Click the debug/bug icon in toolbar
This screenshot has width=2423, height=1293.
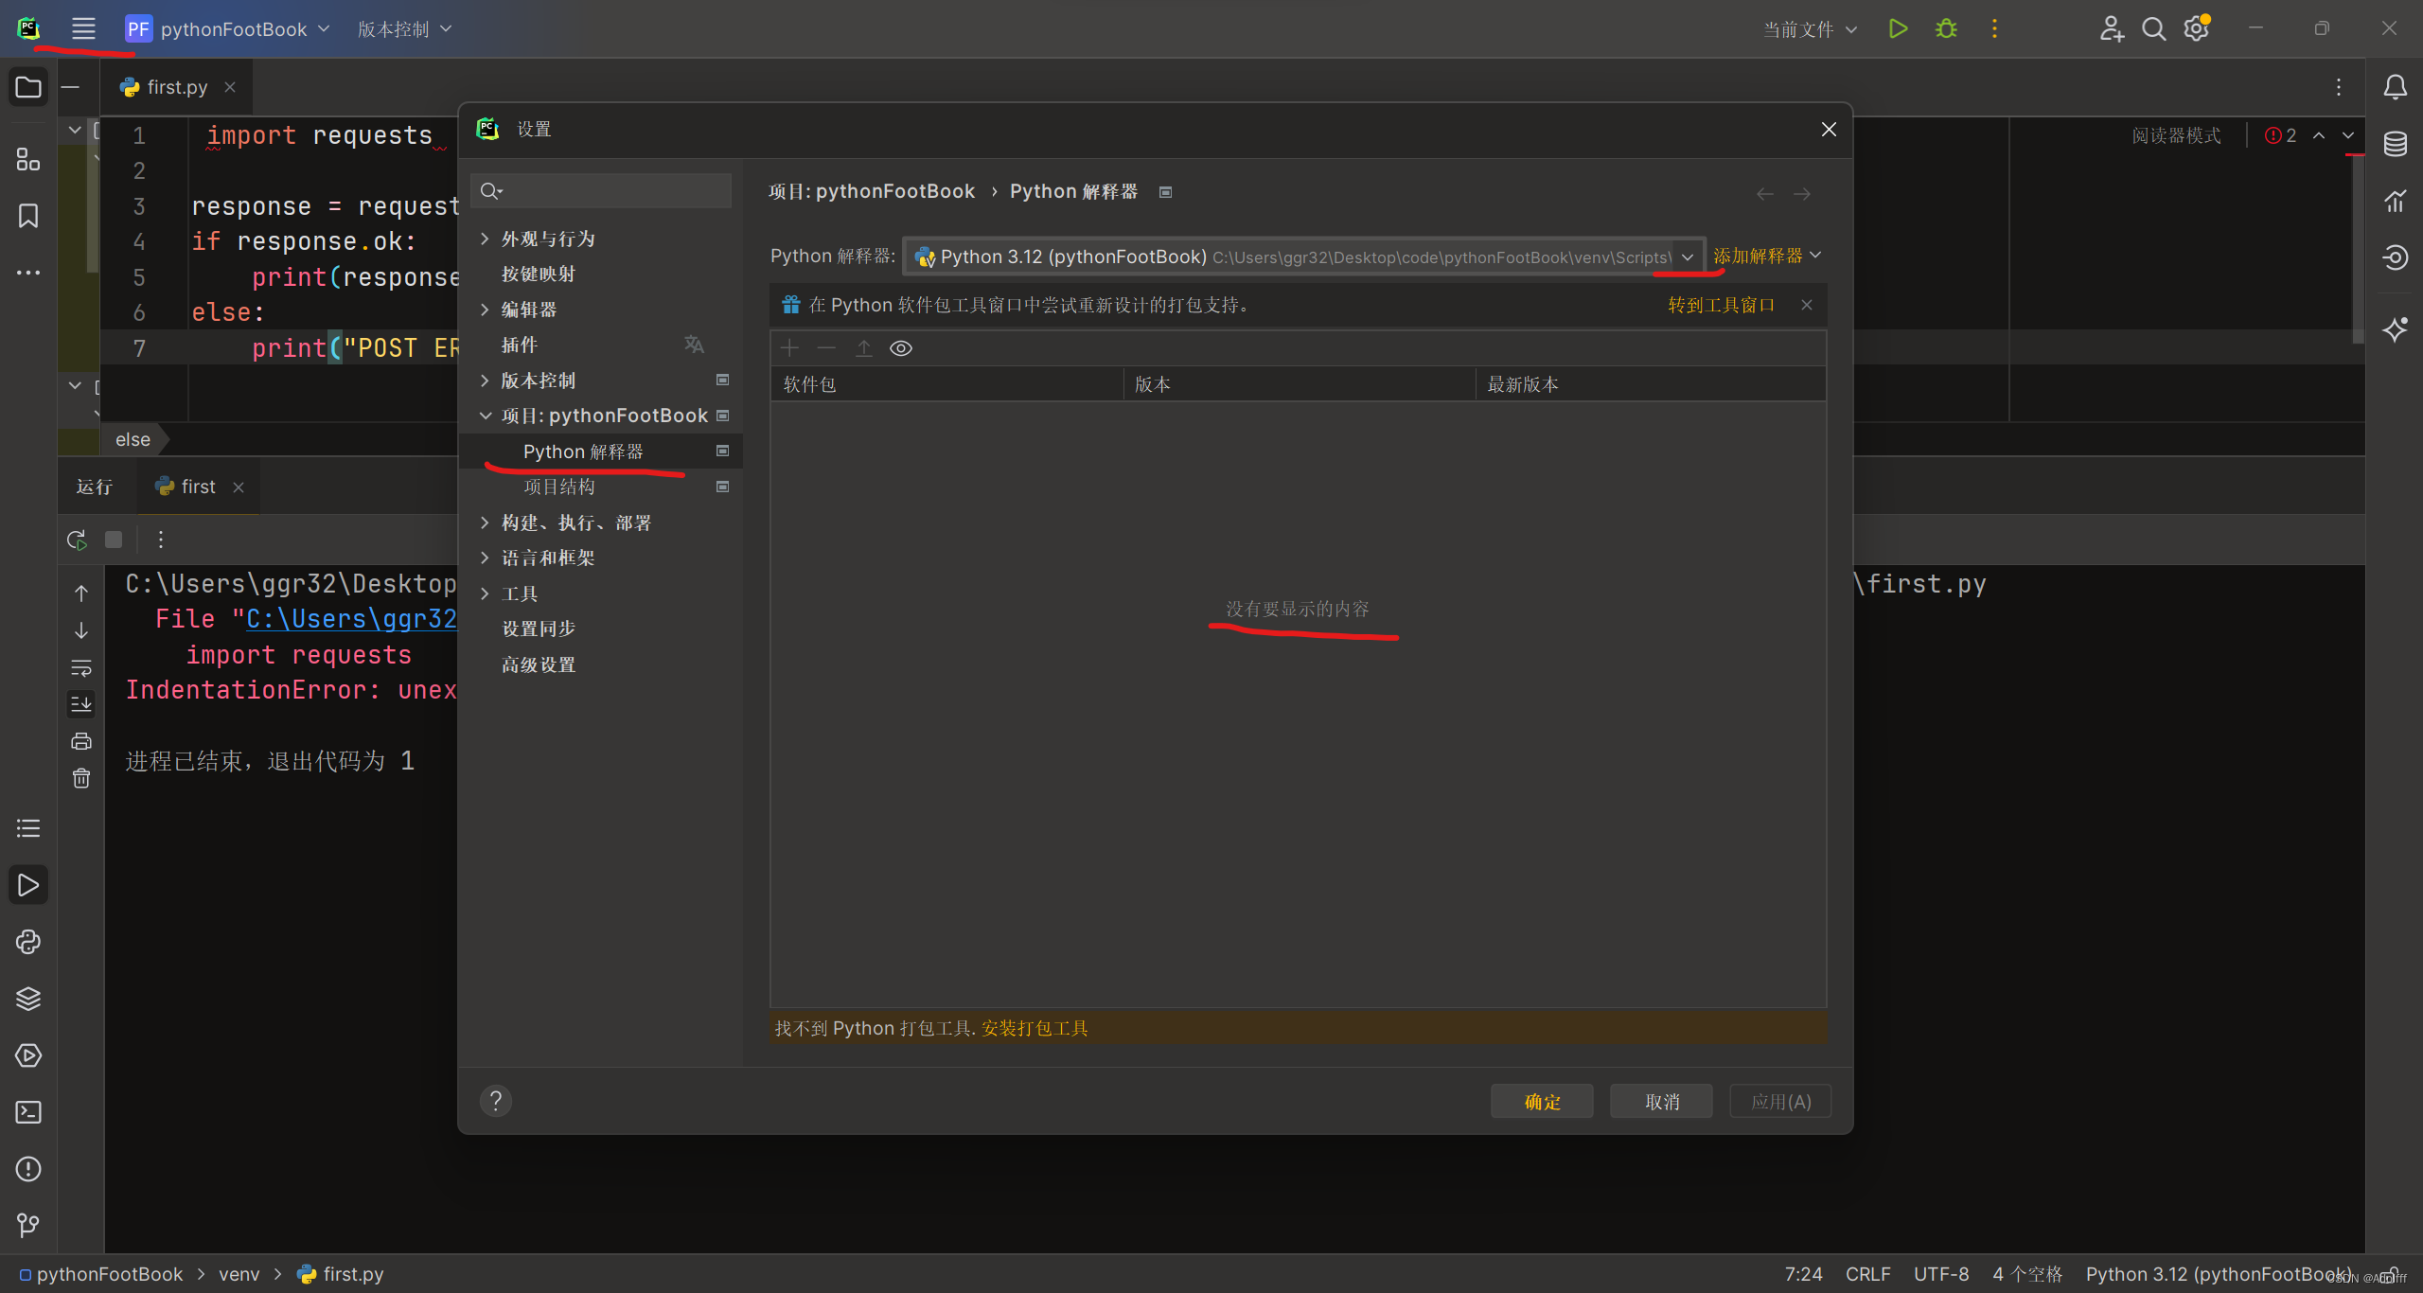click(x=1945, y=28)
